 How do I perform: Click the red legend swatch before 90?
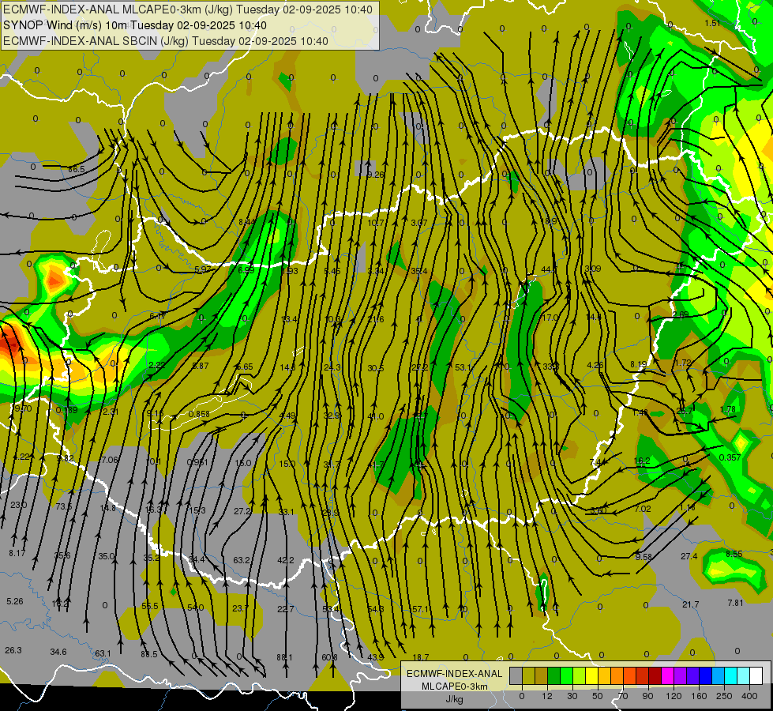[x=643, y=675]
